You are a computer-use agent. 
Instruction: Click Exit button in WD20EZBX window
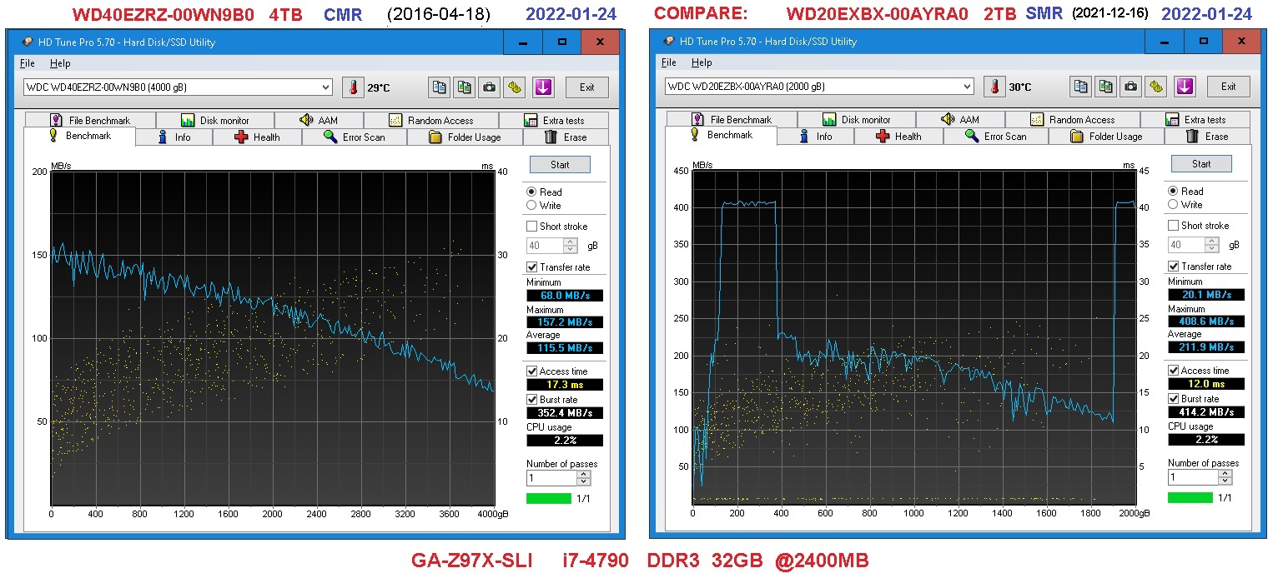click(x=1229, y=87)
